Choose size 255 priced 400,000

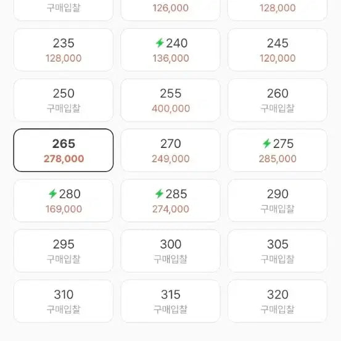[170, 100]
